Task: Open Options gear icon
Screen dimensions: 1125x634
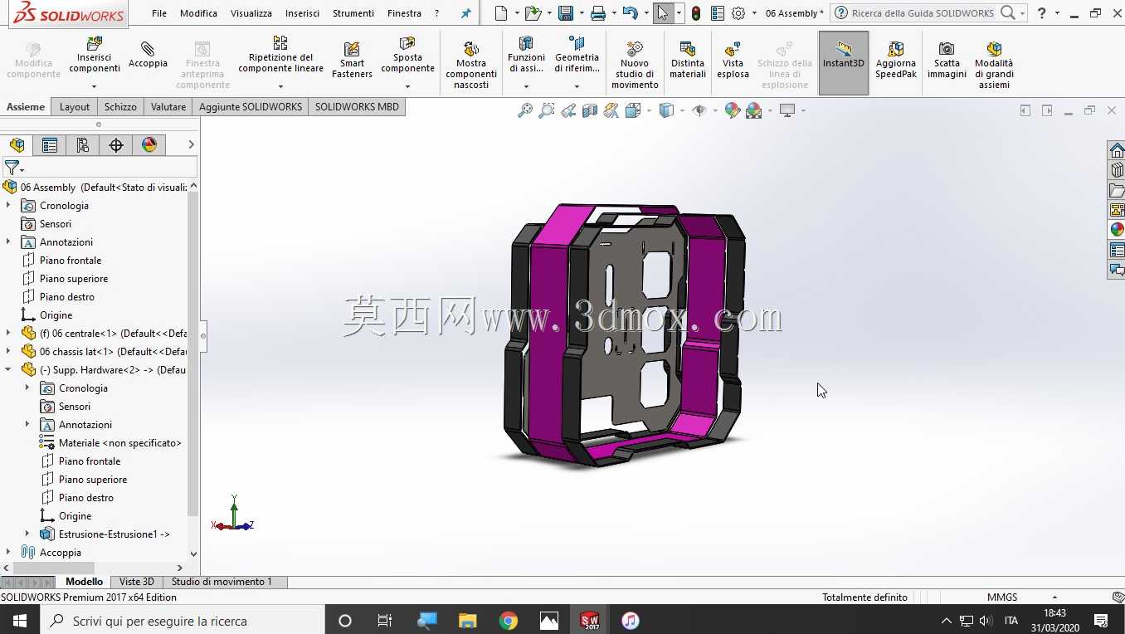Action: 738,13
